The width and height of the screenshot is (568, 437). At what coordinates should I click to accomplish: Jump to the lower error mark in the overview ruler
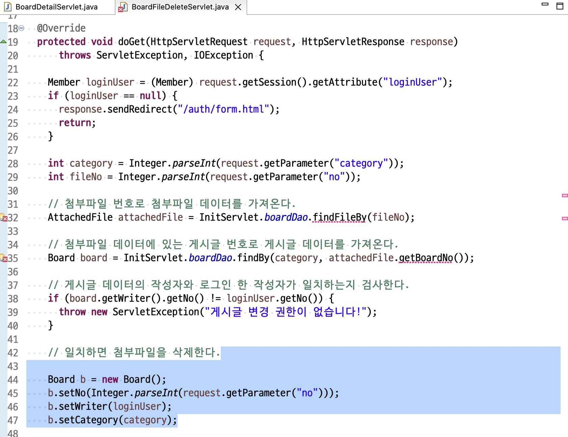[x=565, y=218]
